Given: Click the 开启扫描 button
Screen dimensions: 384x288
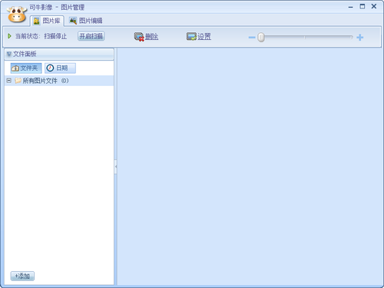Looking at the screenshot, I should pos(91,36).
